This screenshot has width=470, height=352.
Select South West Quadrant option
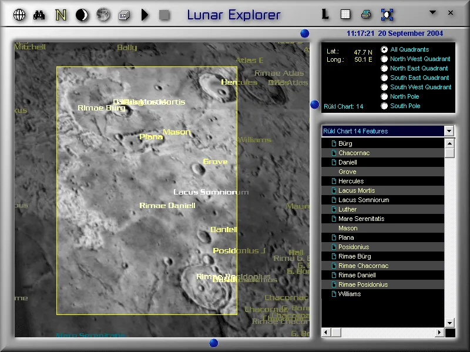coord(384,87)
